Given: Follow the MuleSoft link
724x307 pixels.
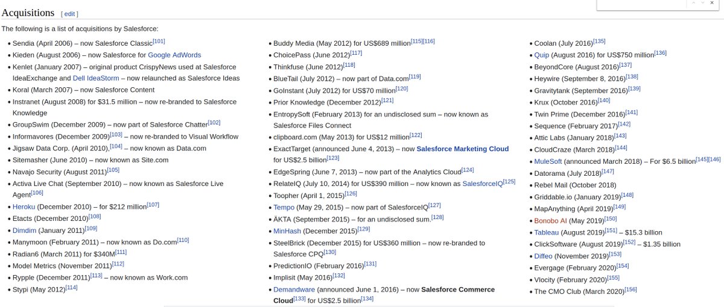Looking at the screenshot, I should [548, 161].
